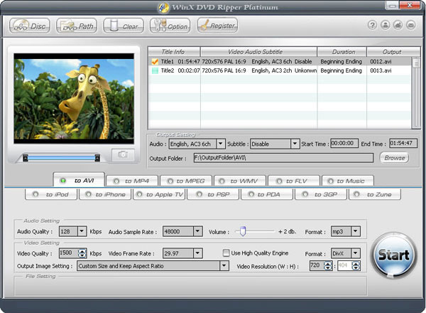Click the DVD Disc button
The width and height of the screenshot is (426, 313).
pyautogui.click(x=30, y=26)
